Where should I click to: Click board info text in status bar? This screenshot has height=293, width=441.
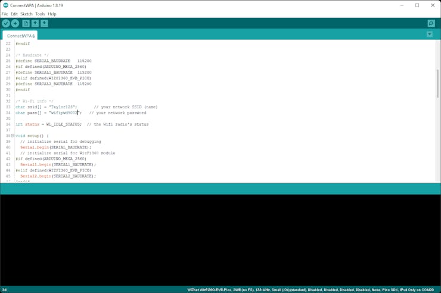click(310, 289)
